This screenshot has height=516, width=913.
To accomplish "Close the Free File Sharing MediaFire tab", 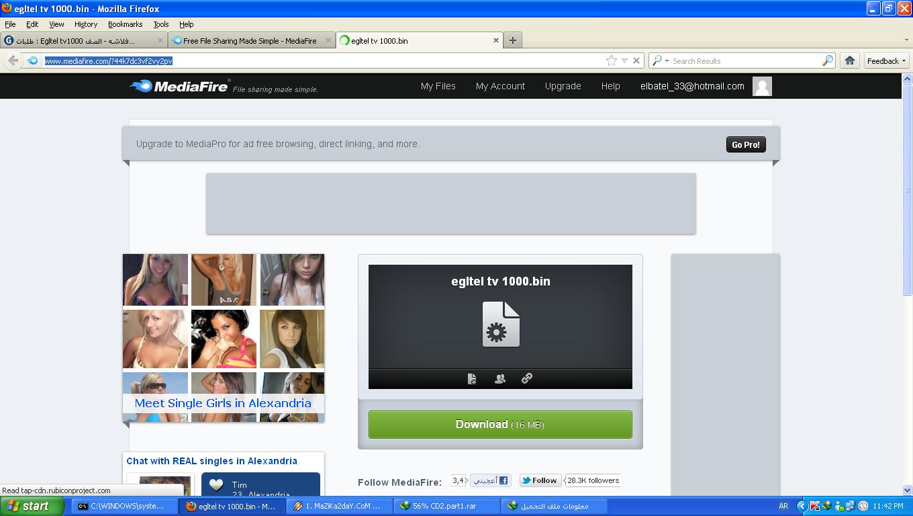I will 328,40.
